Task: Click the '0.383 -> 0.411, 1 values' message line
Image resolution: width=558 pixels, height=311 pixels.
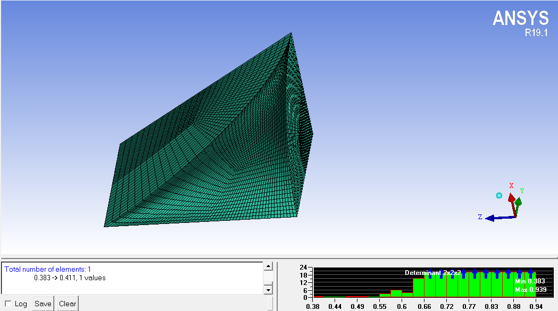Action: tap(70, 278)
